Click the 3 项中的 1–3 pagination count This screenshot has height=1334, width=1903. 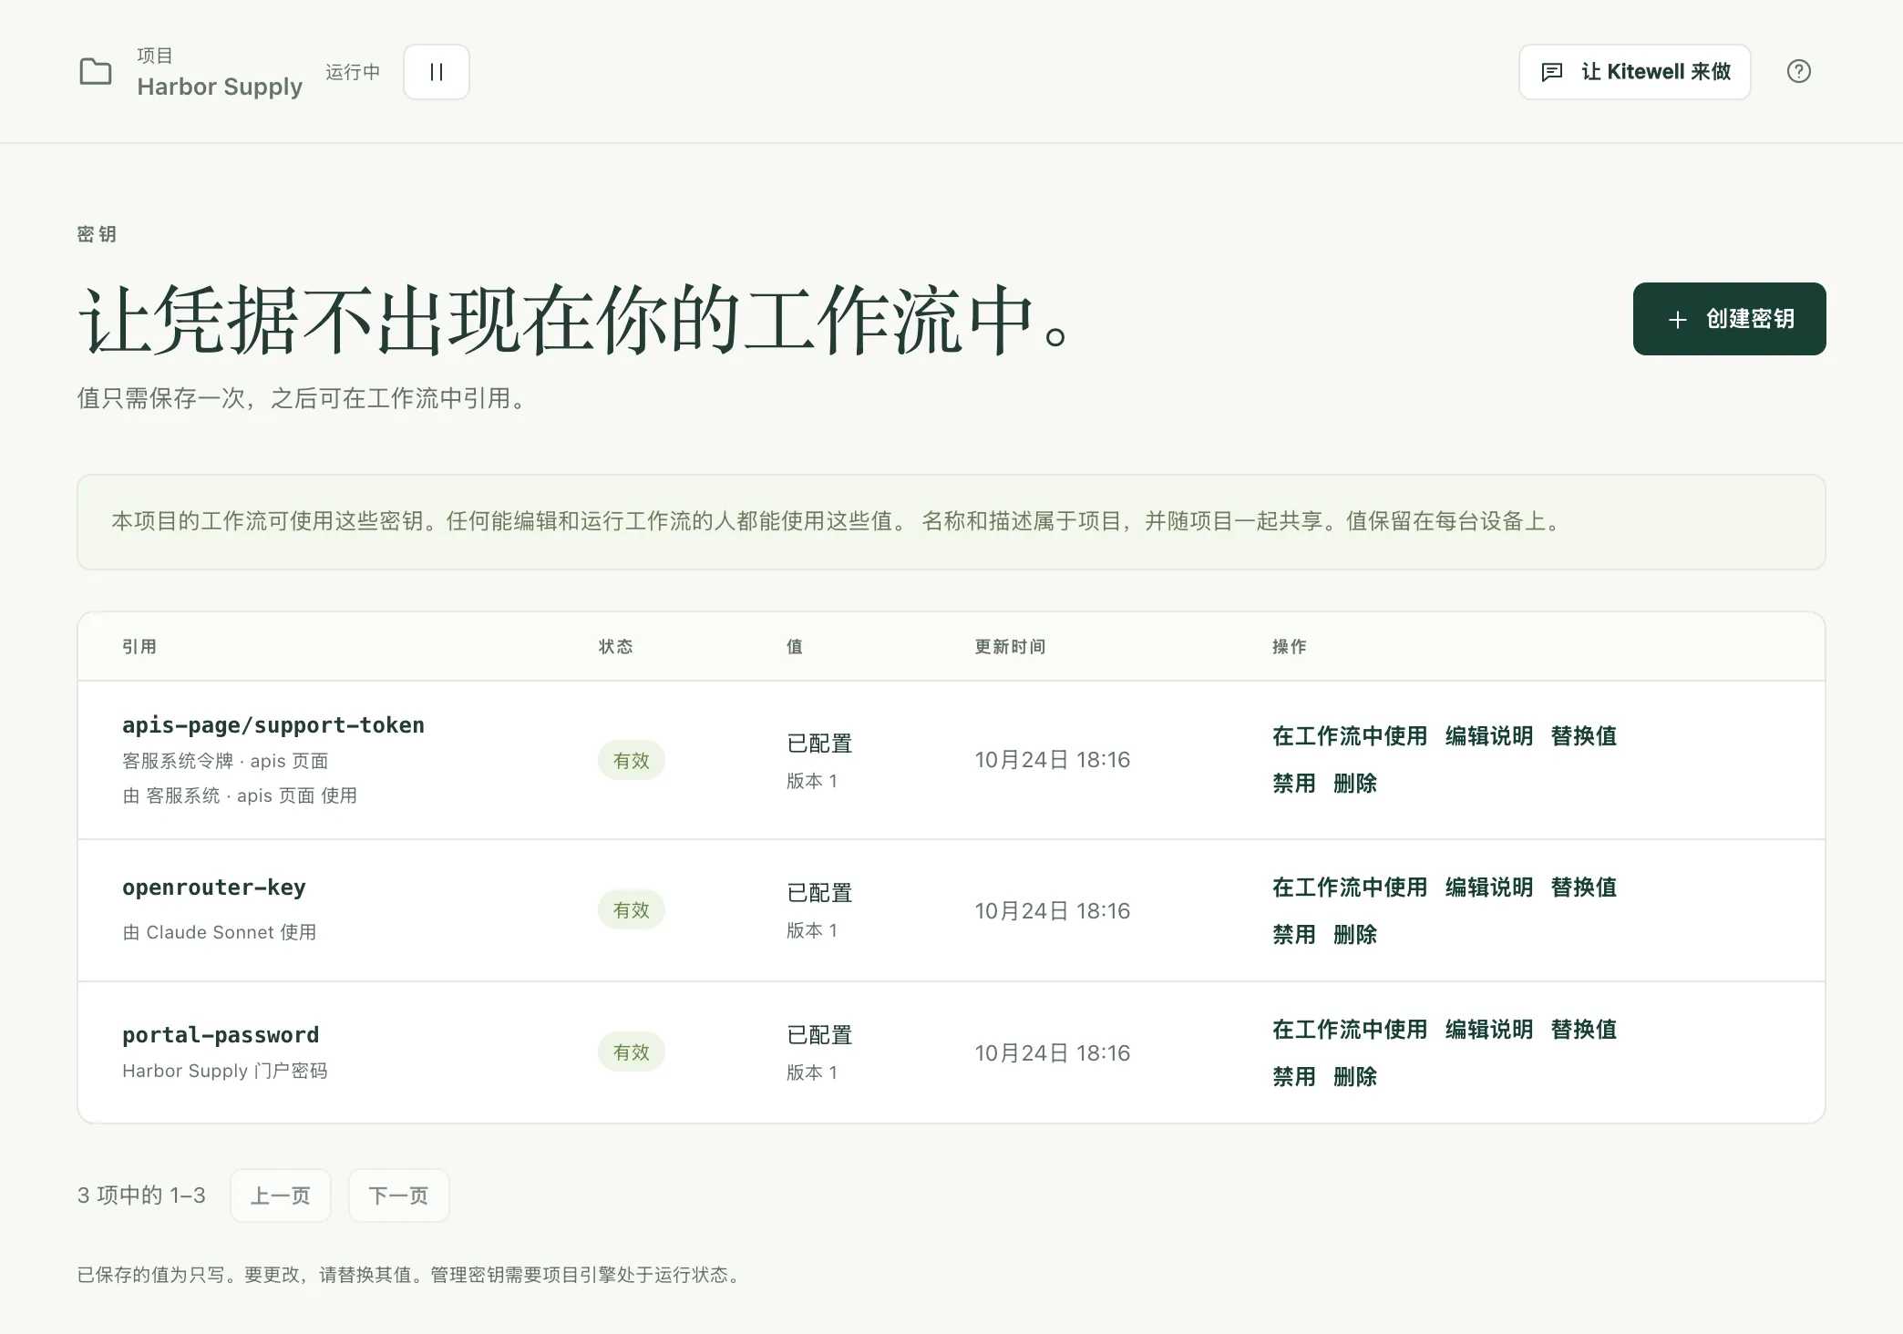141,1195
